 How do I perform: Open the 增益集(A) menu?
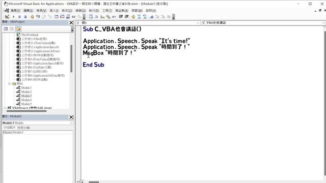122,11
